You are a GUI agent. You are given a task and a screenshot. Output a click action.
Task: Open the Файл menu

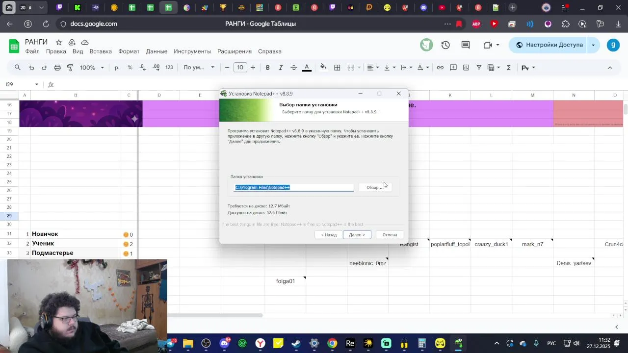click(x=32, y=51)
